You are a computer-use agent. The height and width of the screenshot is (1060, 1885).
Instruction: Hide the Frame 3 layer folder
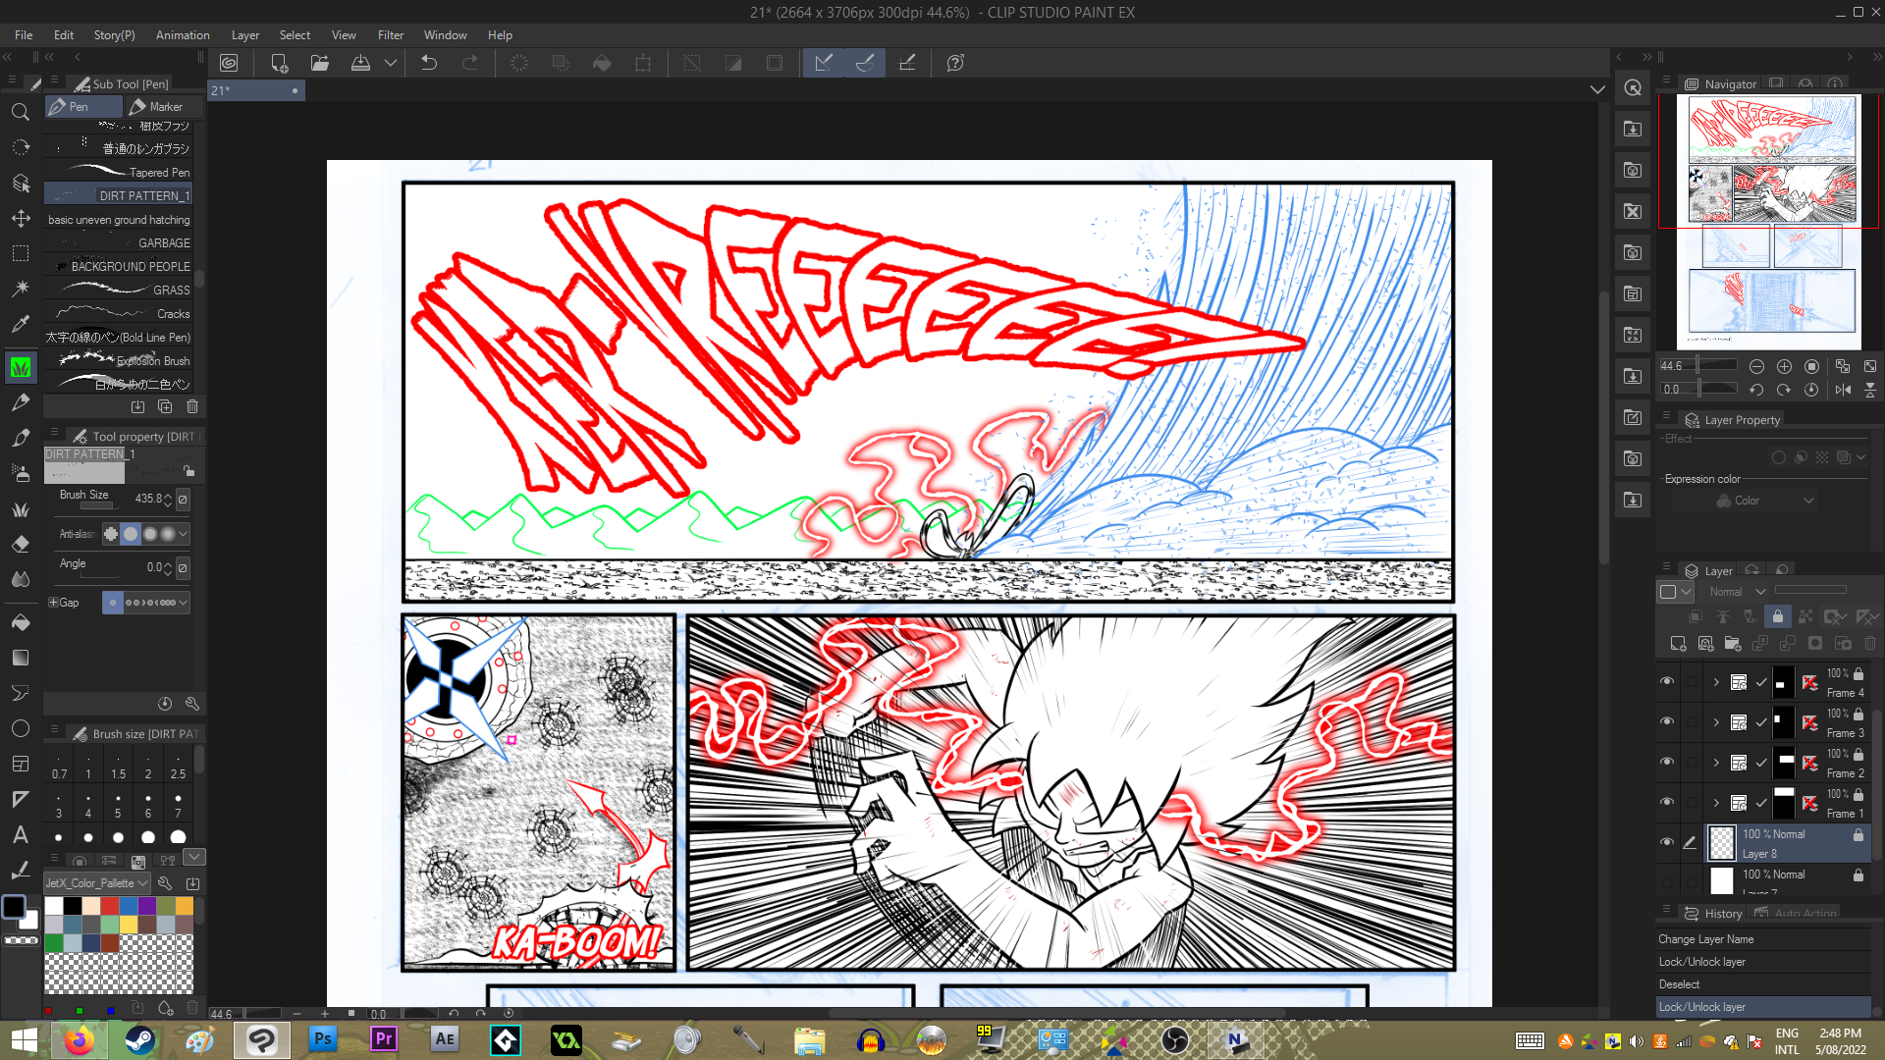1666,721
